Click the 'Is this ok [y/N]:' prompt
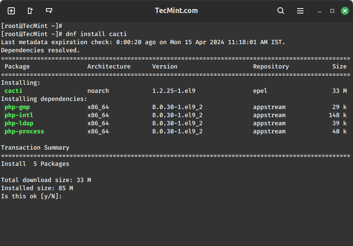Screen dimensions: 353x246 (x=32, y=196)
